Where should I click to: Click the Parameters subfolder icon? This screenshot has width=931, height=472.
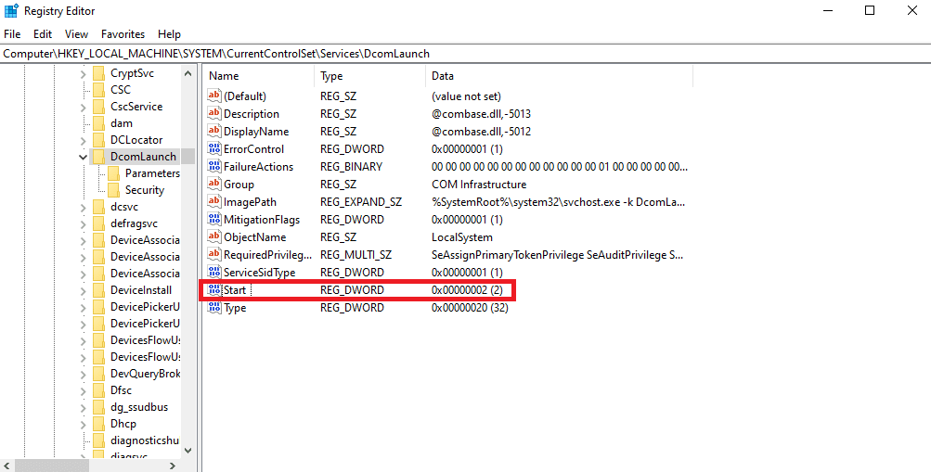tap(114, 173)
